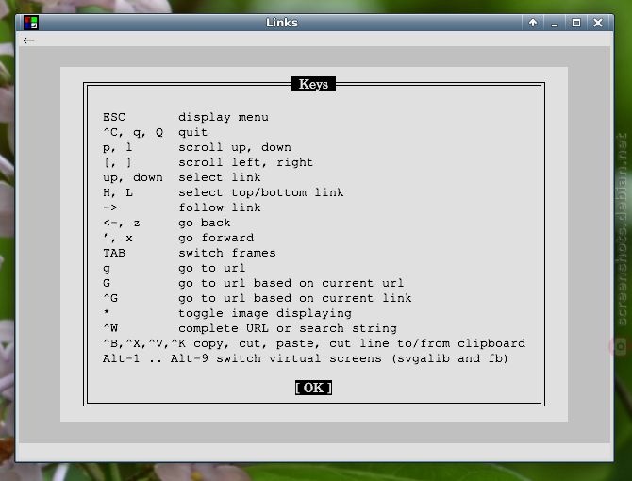Click "Alt-1 .. Alt-9 switch virtual screens" line
Viewport: 632px width, 481px height.
click(x=305, y=358)
